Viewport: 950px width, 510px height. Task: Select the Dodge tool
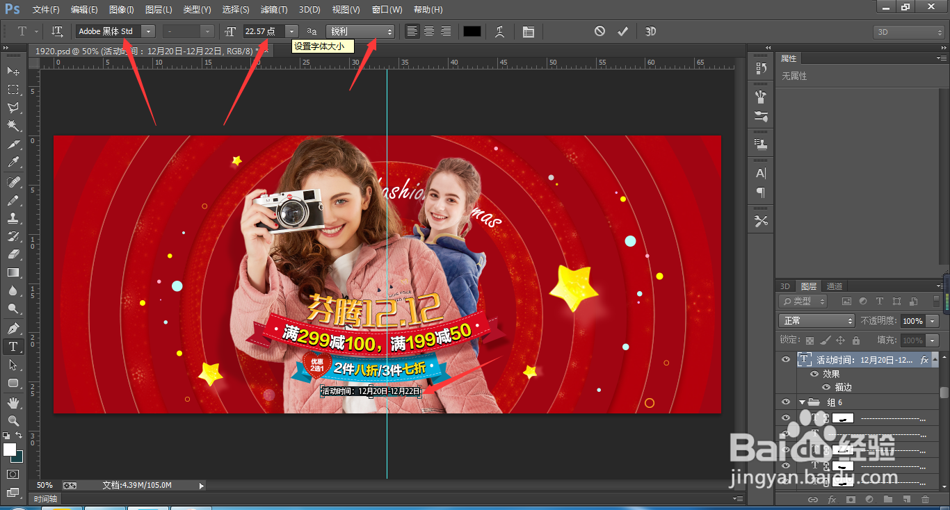(13, 309)
